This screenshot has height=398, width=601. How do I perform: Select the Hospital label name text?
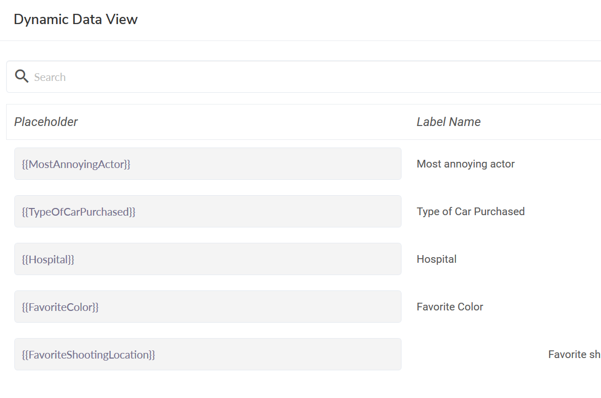coord(436,259)
